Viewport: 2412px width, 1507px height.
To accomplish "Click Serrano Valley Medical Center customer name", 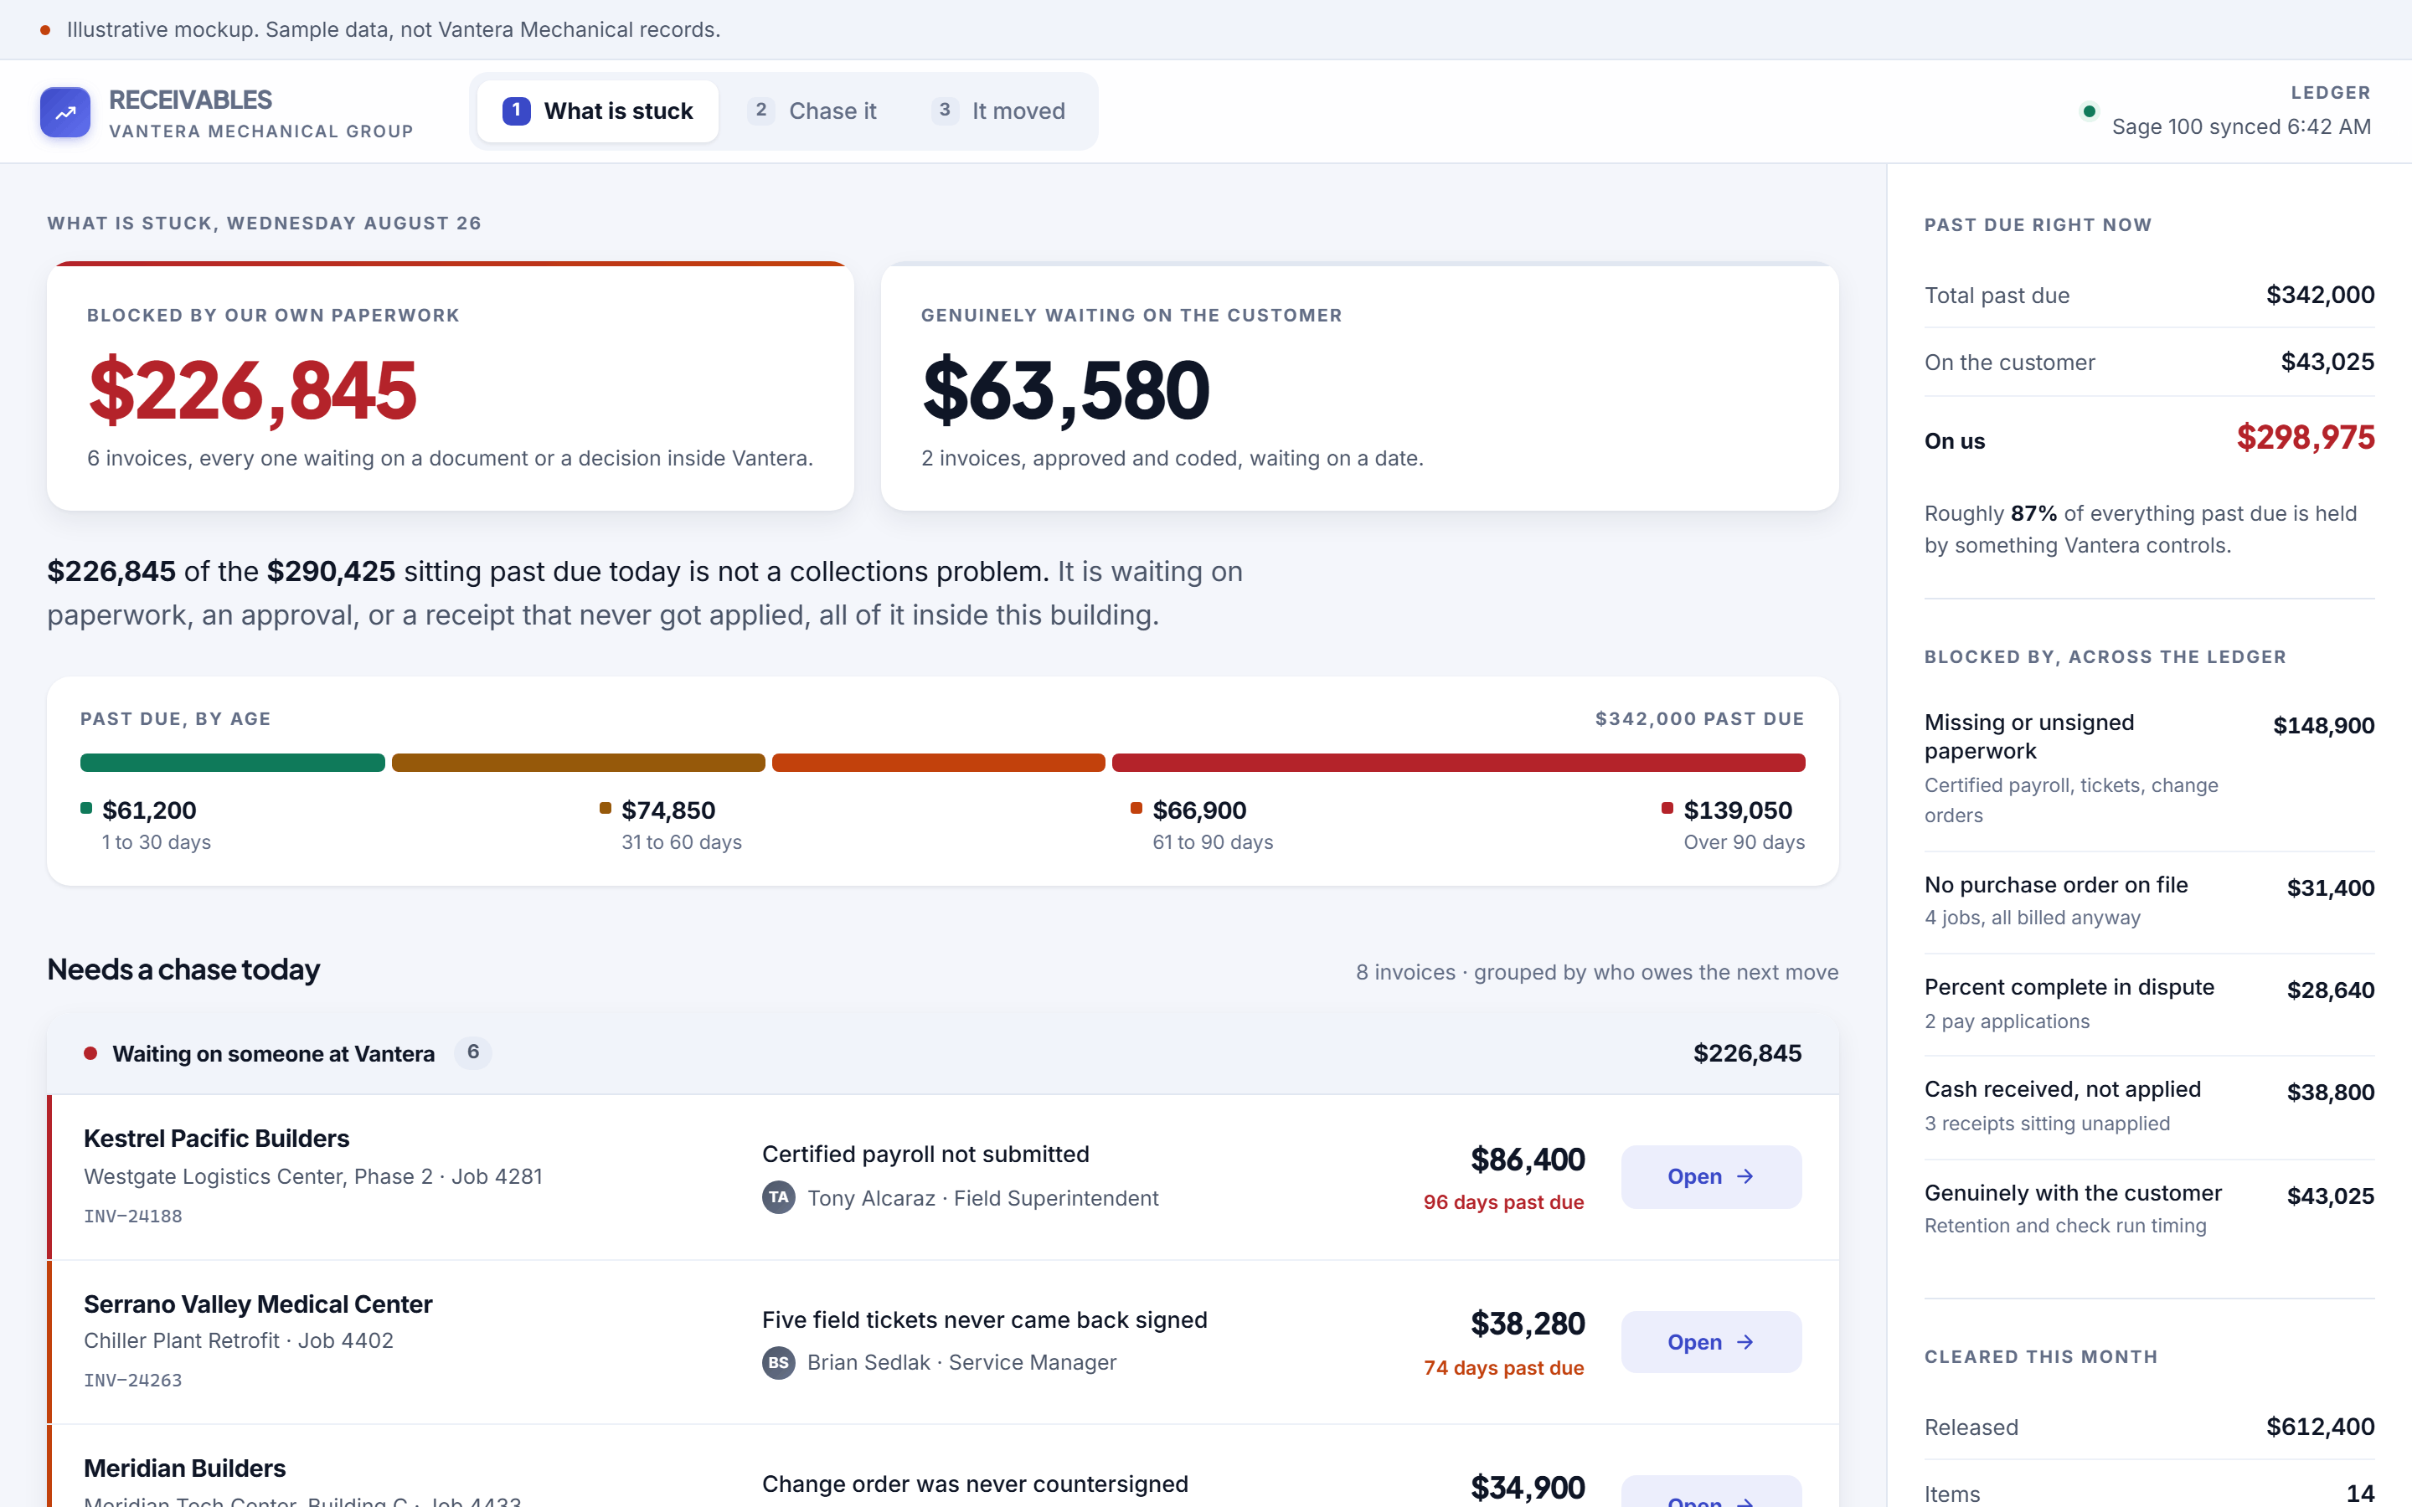I will (258, 1304).
